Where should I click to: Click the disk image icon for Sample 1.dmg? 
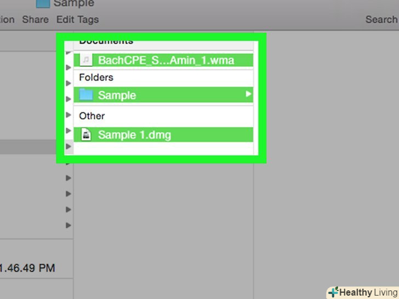point(86,134)
